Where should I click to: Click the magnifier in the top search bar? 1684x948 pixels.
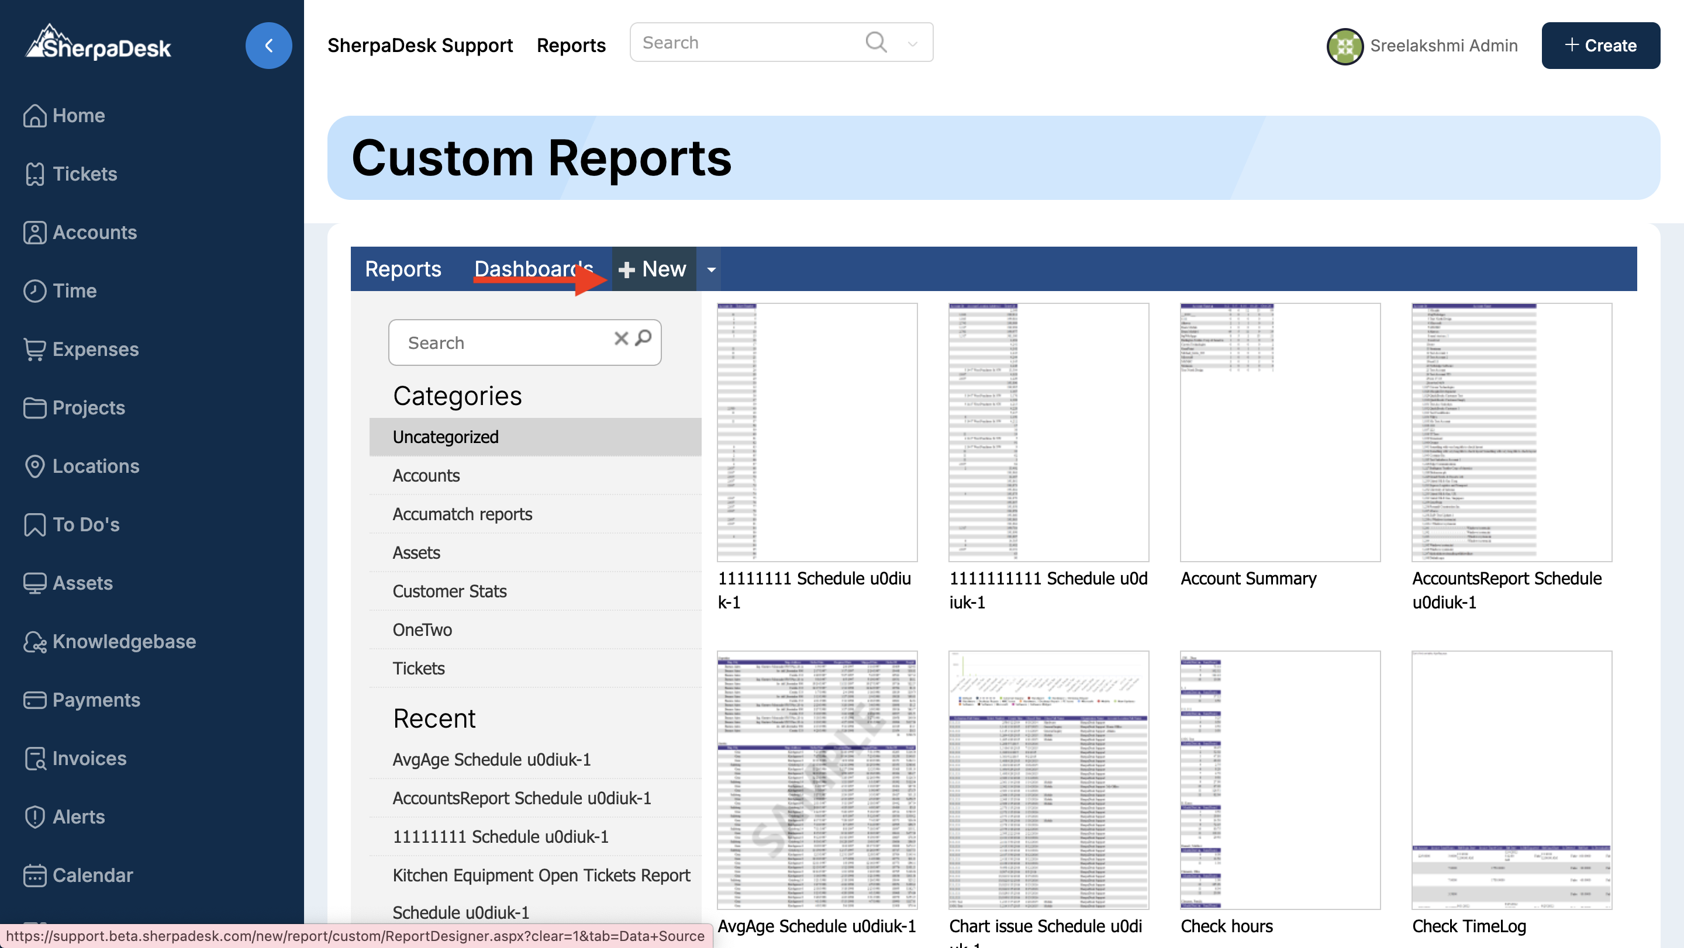click(x=875, y=43)
